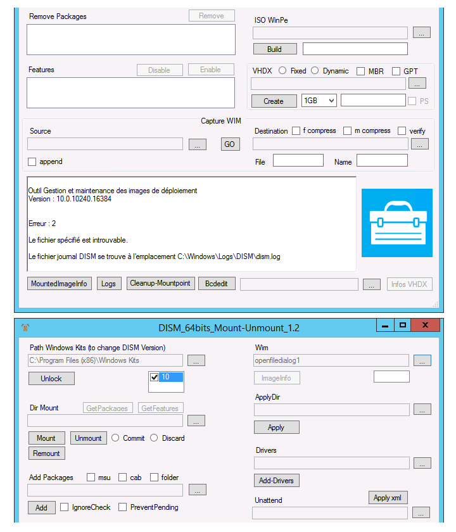Click the Dir Mount path field
This screenshot has width=456, height=532.
(105, 421)
